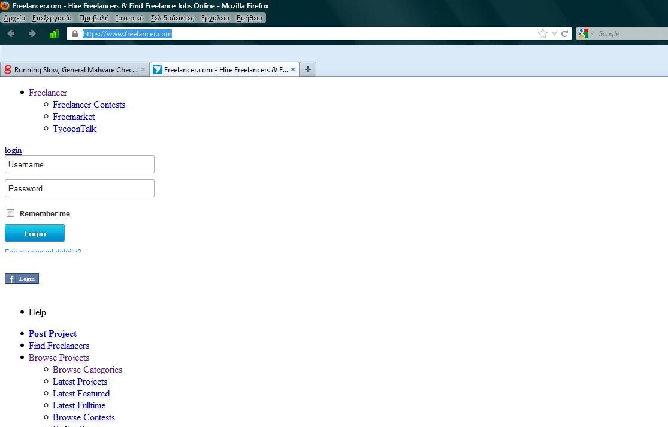Open the Αρχείο menu

14,18
